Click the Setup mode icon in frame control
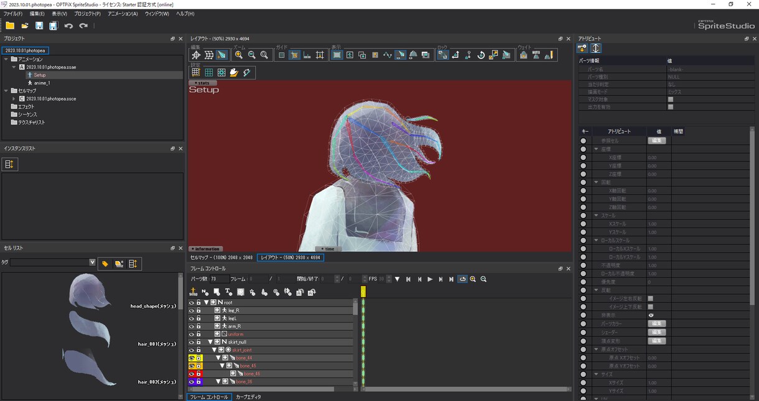Viewport: 759px width, 401px height. [x=193, y=292]
